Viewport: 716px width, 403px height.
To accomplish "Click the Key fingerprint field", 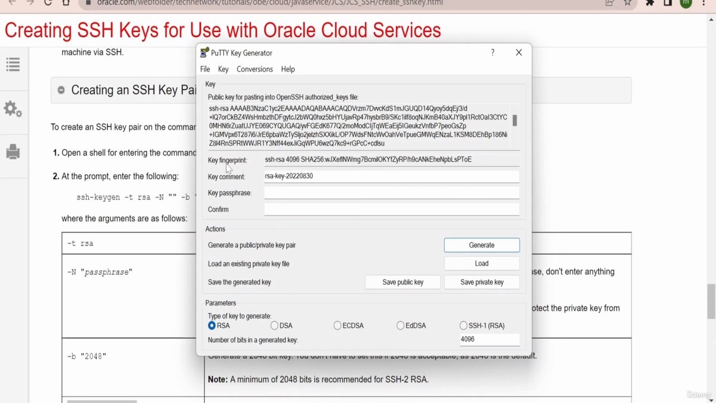I will point(392,160).
